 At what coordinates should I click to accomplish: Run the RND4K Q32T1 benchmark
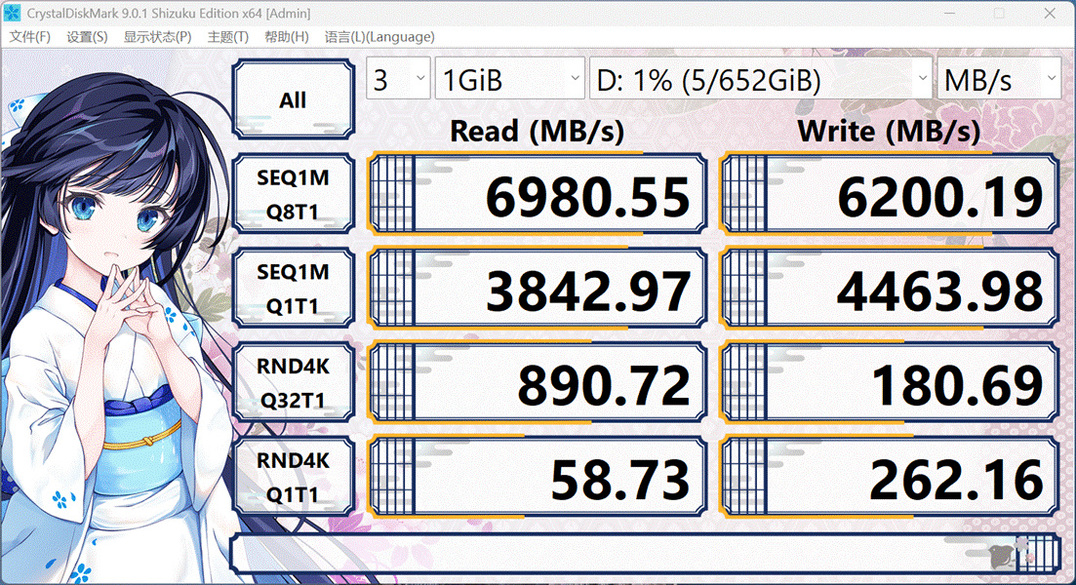click(293, 382)
